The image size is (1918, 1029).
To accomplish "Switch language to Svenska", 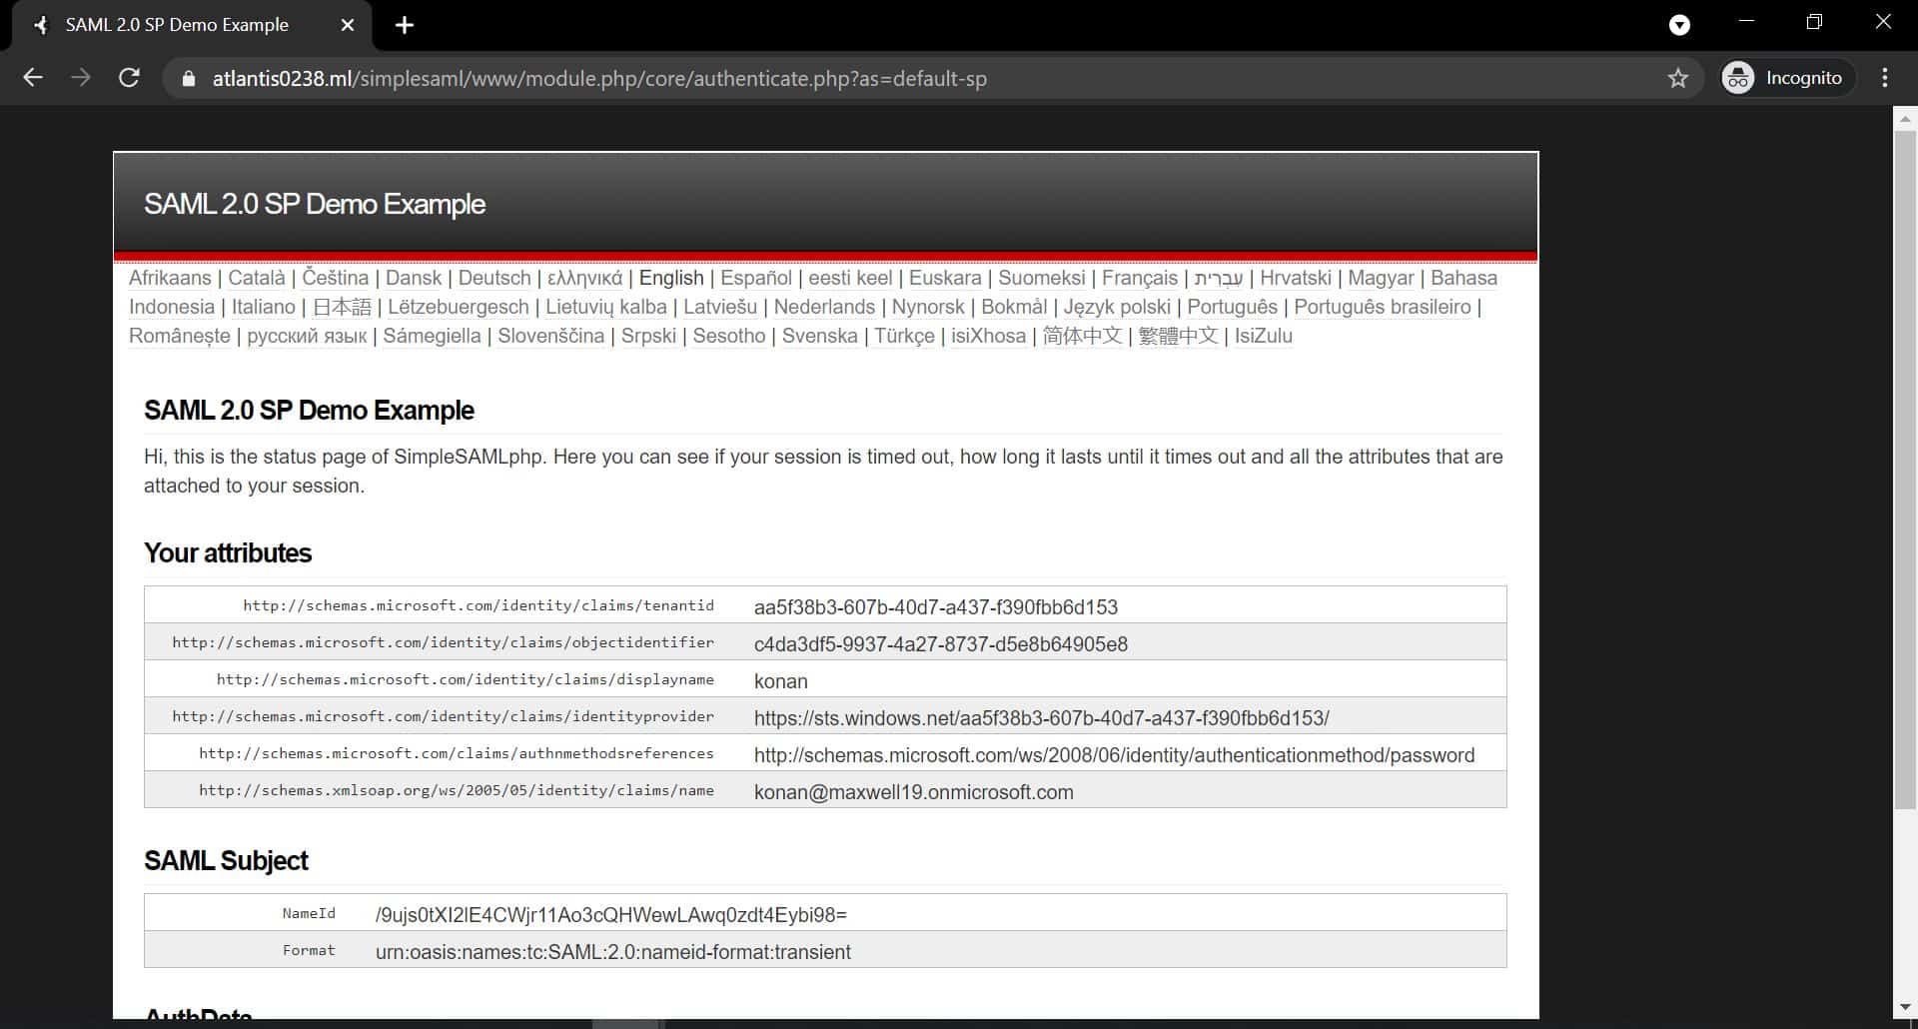I will pos(820,336).
